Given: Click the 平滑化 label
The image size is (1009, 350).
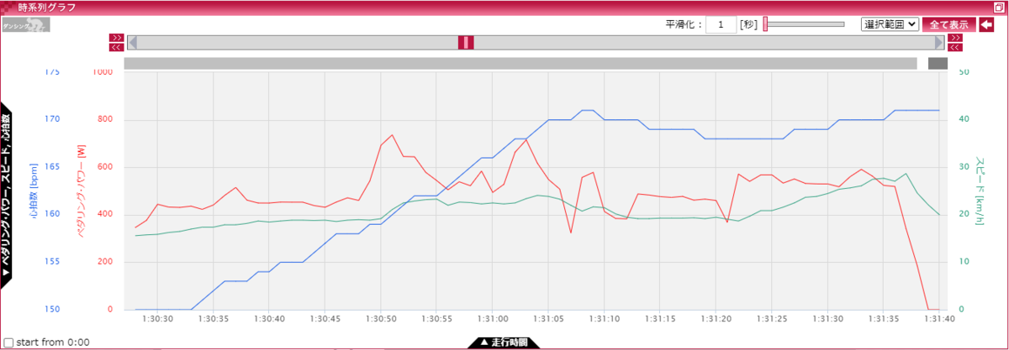Looking at the screenshot, I should coord(684,24).
